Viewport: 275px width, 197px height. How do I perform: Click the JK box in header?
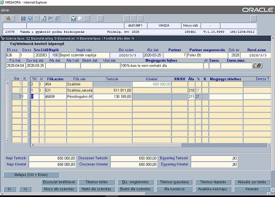206,66
